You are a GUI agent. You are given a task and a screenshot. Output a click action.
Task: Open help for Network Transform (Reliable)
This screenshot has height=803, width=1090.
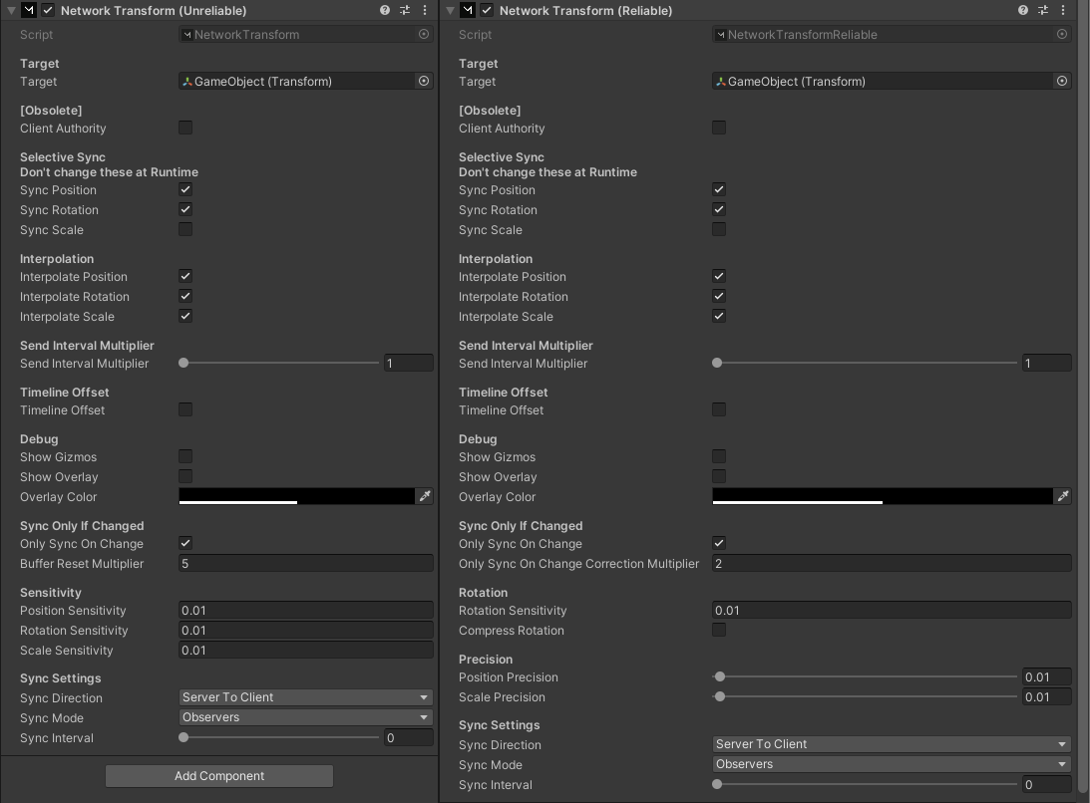[x=1022, y=10]
